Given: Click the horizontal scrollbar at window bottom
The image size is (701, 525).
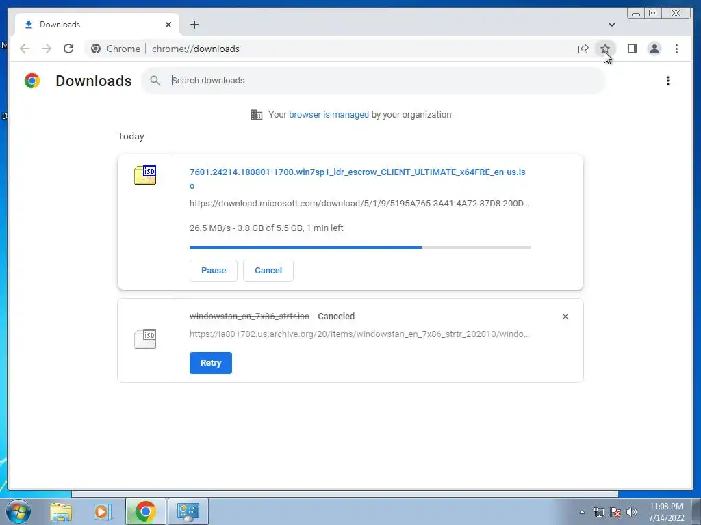Looking at the screenshot, I should pyautogui.click(x=345, y=494).
